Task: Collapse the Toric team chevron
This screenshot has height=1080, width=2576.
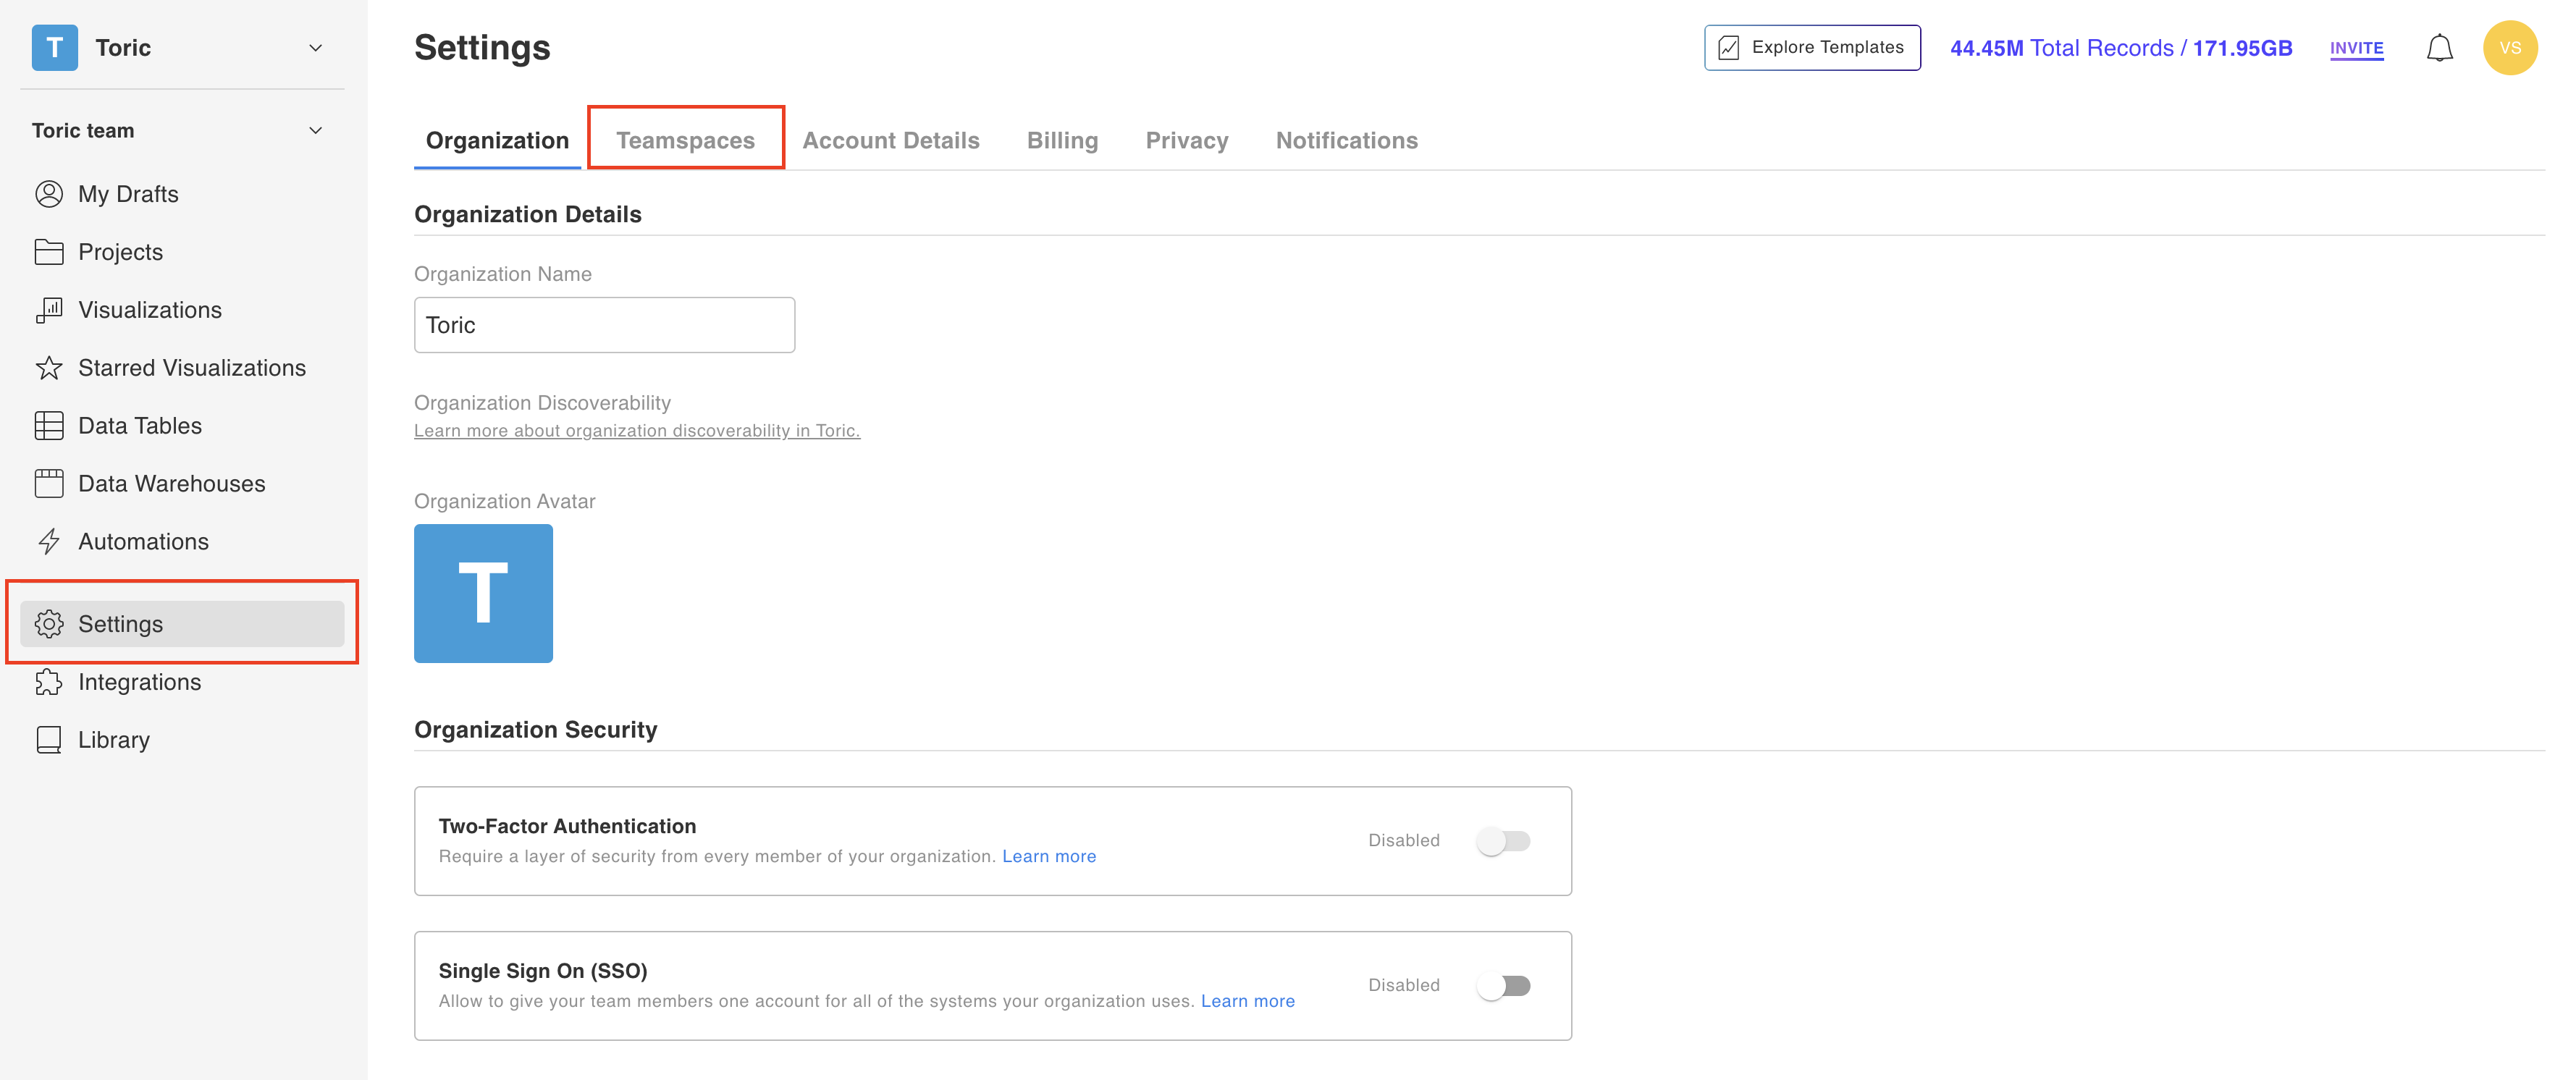Action: pyautogui.click(x=315, y=131)
